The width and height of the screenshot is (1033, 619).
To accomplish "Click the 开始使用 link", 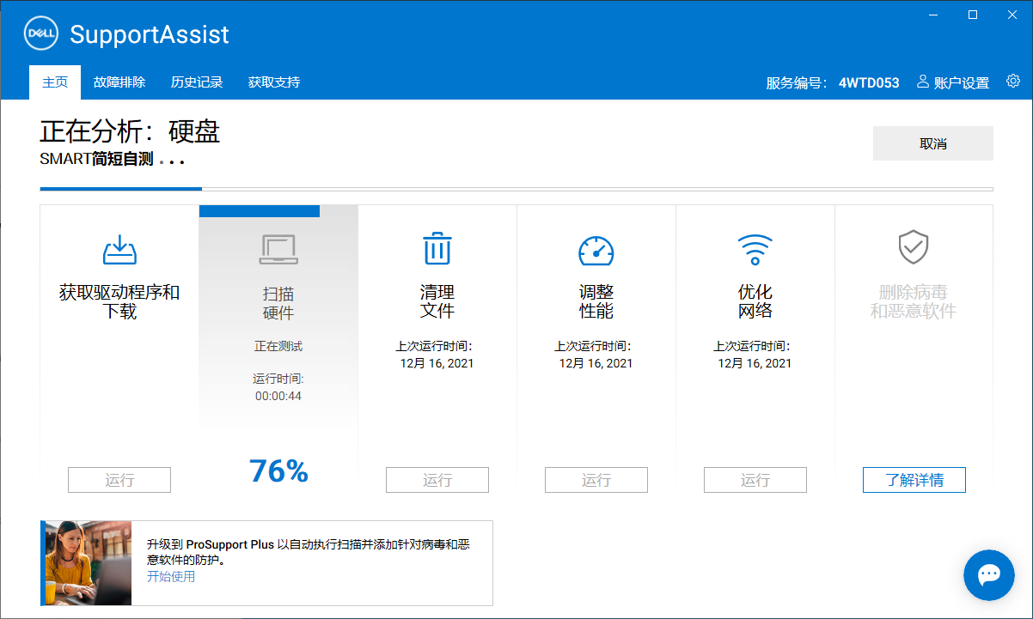I will (x=171, y=576).
